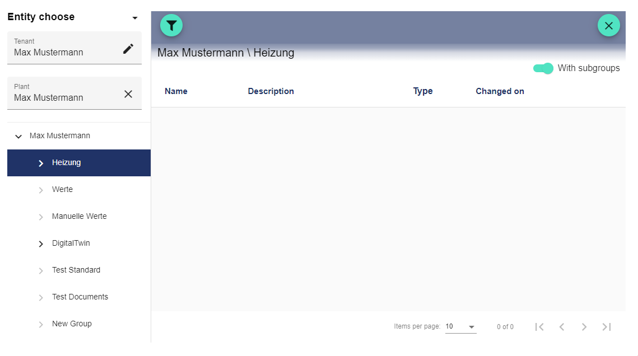Go to previous page arrow
The height and width of the screenshot is (356, 638).
click(x=562, y=327)
